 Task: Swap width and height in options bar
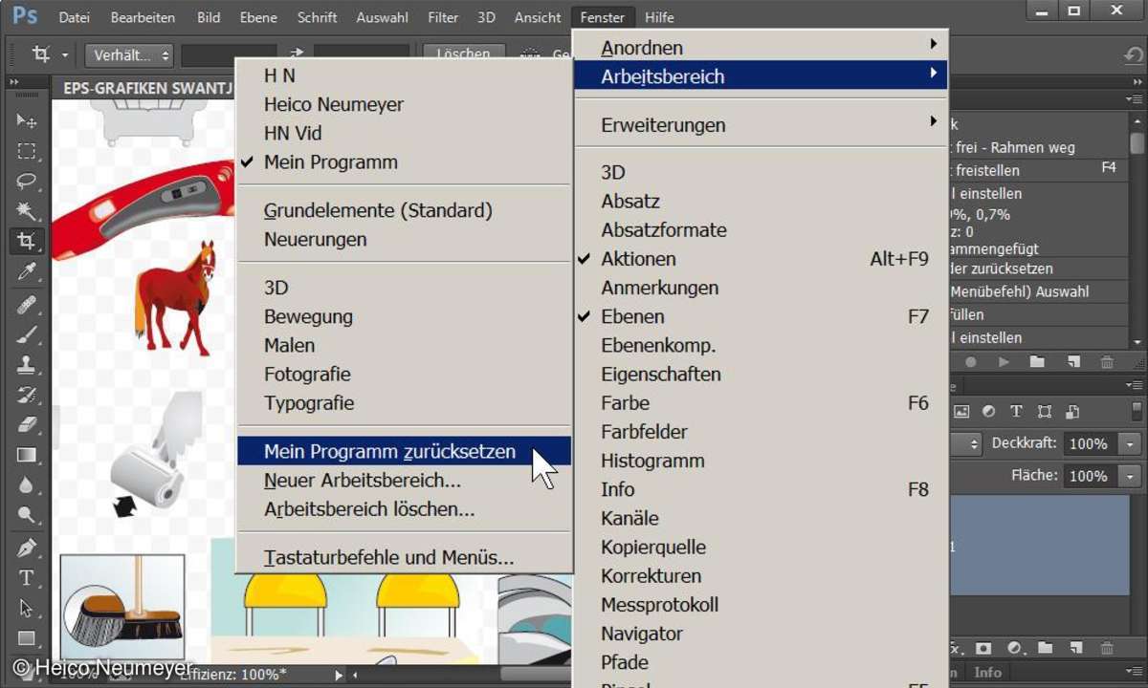coord(296,54)
